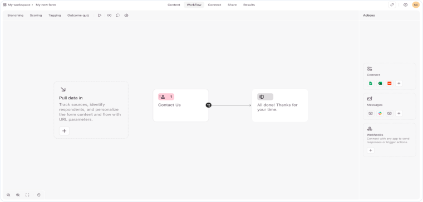Click the red integration icon under Connect
Screen dimensions: 423x202
389,83
